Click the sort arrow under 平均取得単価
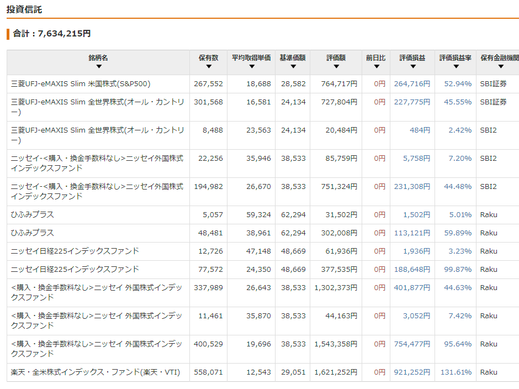This screenshot has height=389, width=519. click(251, 67)
